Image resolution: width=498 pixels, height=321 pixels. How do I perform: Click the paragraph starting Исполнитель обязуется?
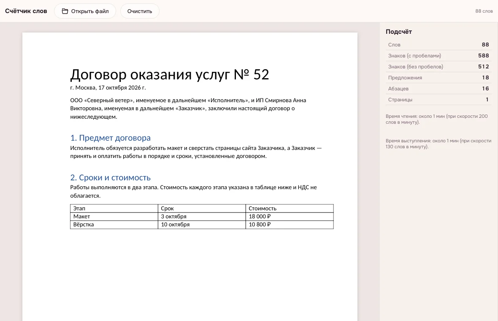[x=196, y=152]
